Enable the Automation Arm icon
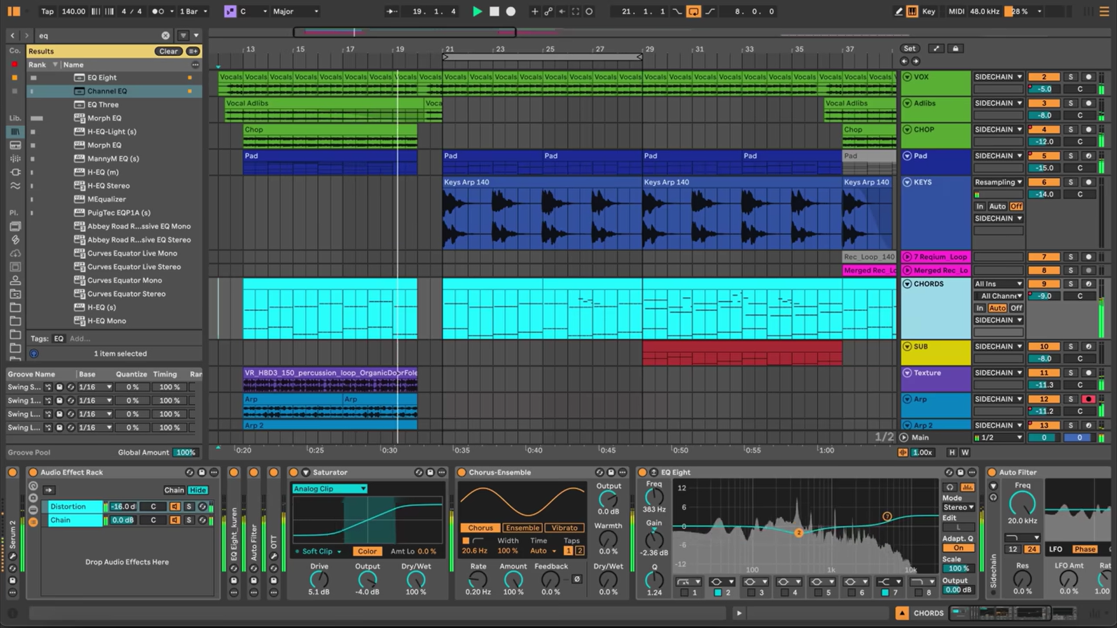 coord(548,11)
